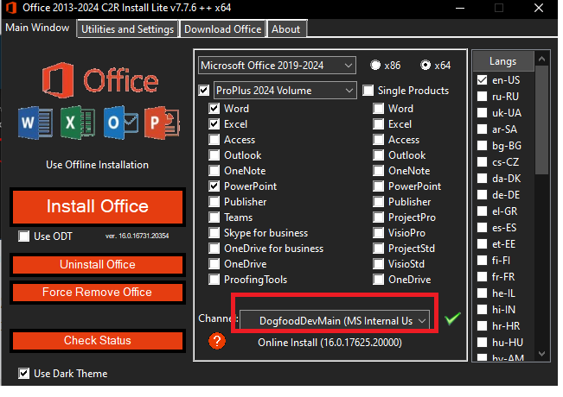
Task: Enable Access in ProPlus 2024 list
Action: tap(214, 139)
